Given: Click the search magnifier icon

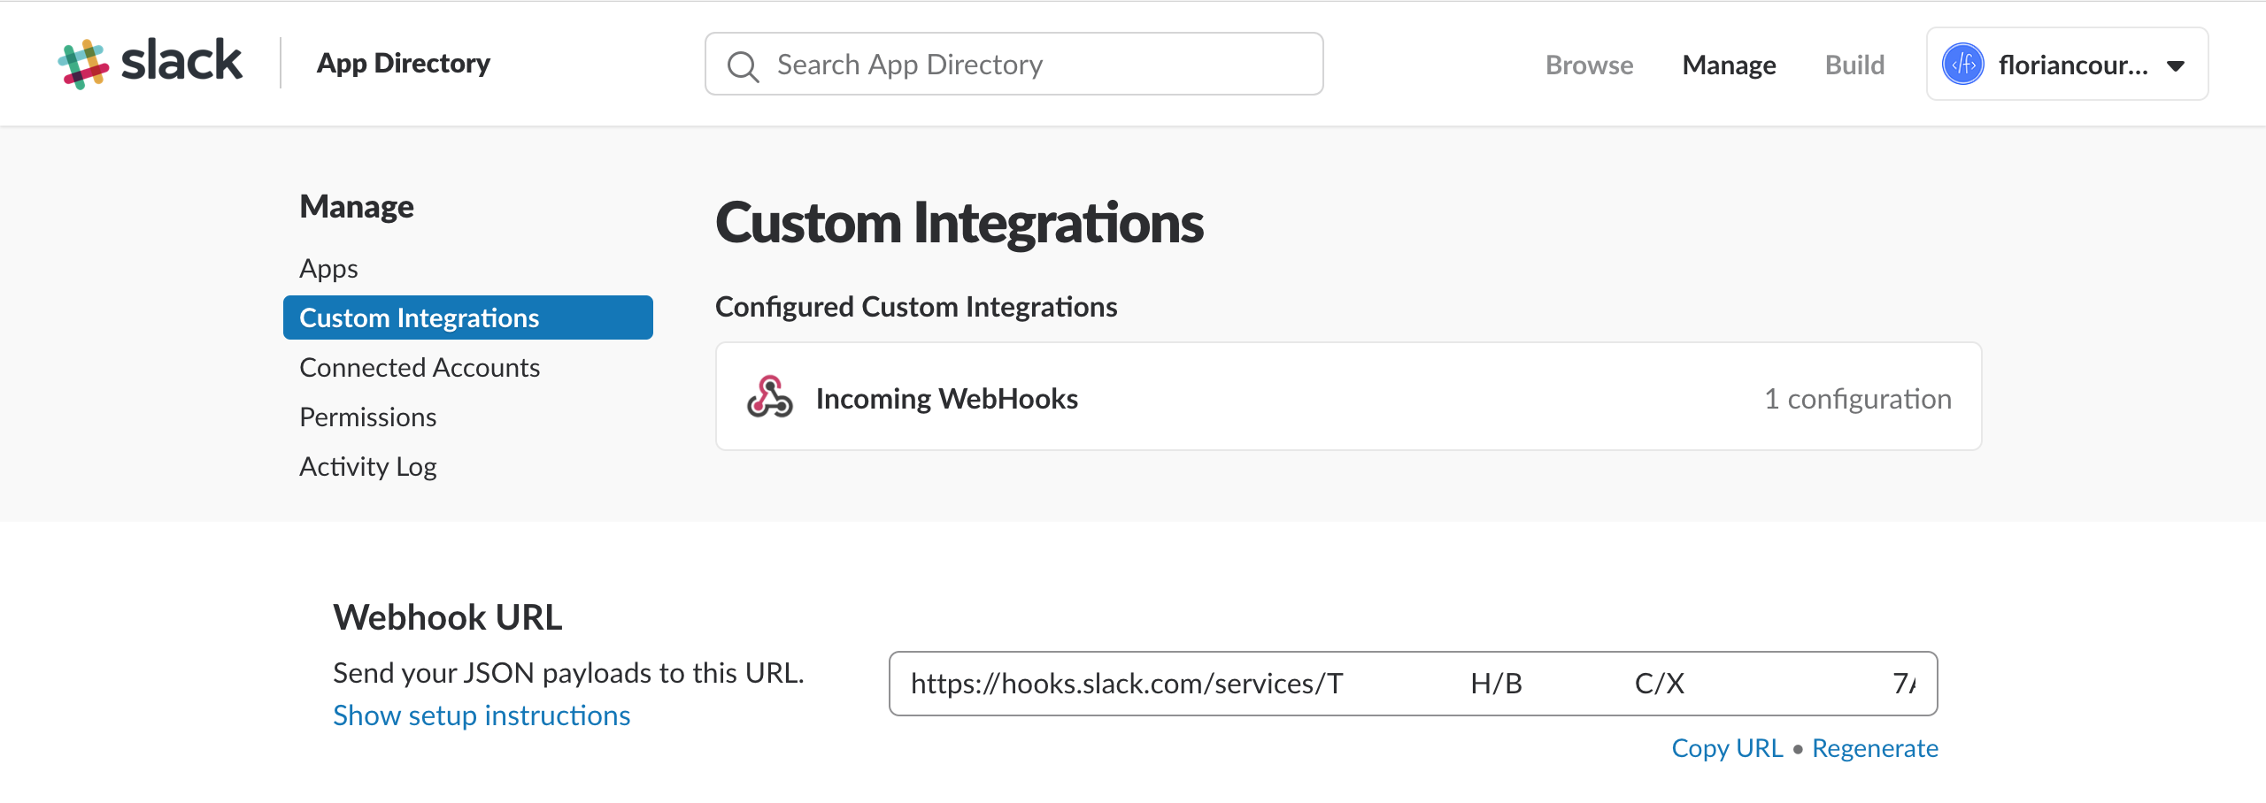Looking at the screenshot, I should [x=743, y=65].
